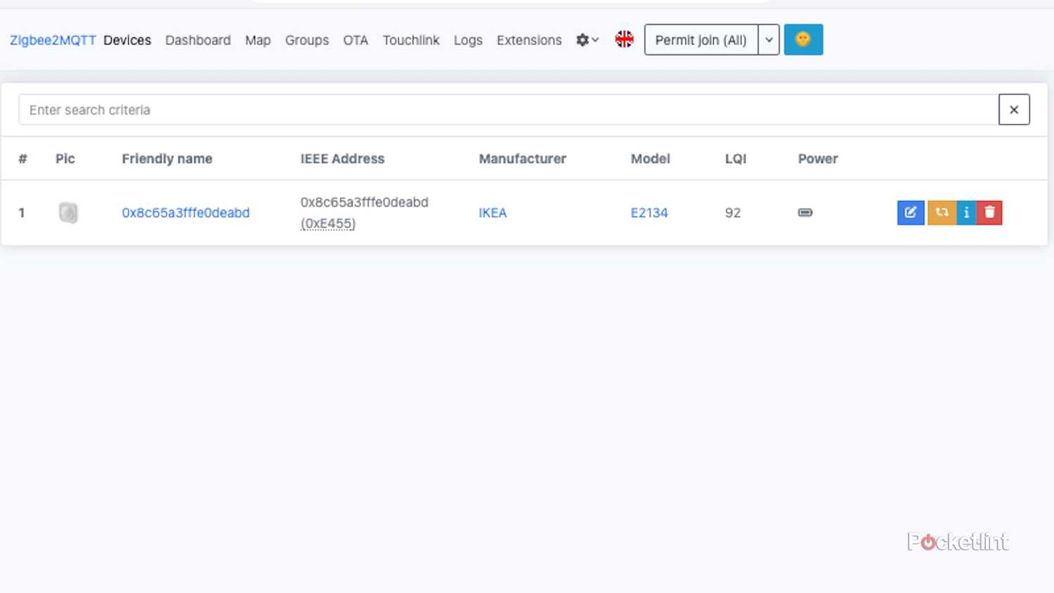Expand the Permit join options chevron
The width and height of the screenshot is (1054, 593).
tap(769, 40)
